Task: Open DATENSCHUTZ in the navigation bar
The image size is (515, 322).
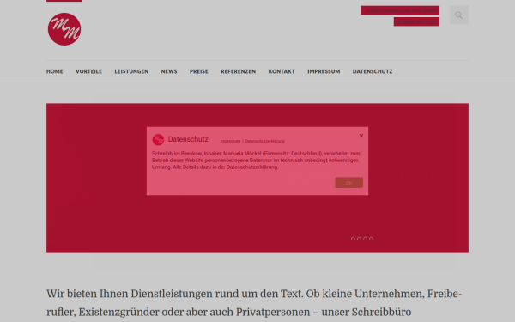Action: (373, 71)
